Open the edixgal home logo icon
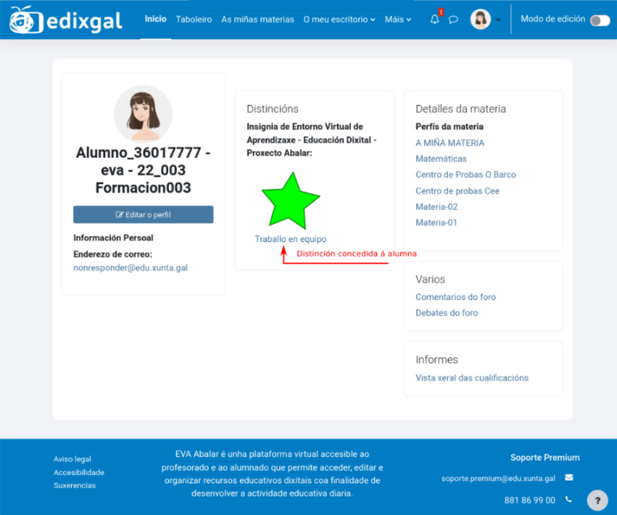 [22, 19]
